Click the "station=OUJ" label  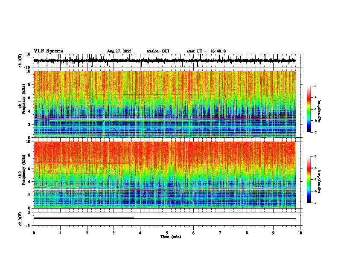coord(158,51)
